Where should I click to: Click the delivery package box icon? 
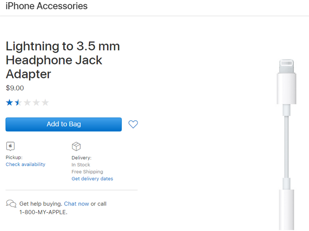[x=76, y=146]
